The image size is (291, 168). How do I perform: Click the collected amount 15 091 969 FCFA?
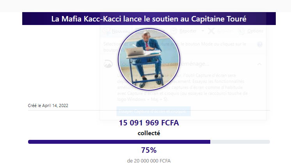pyautogui.click(x=149, y=123)
